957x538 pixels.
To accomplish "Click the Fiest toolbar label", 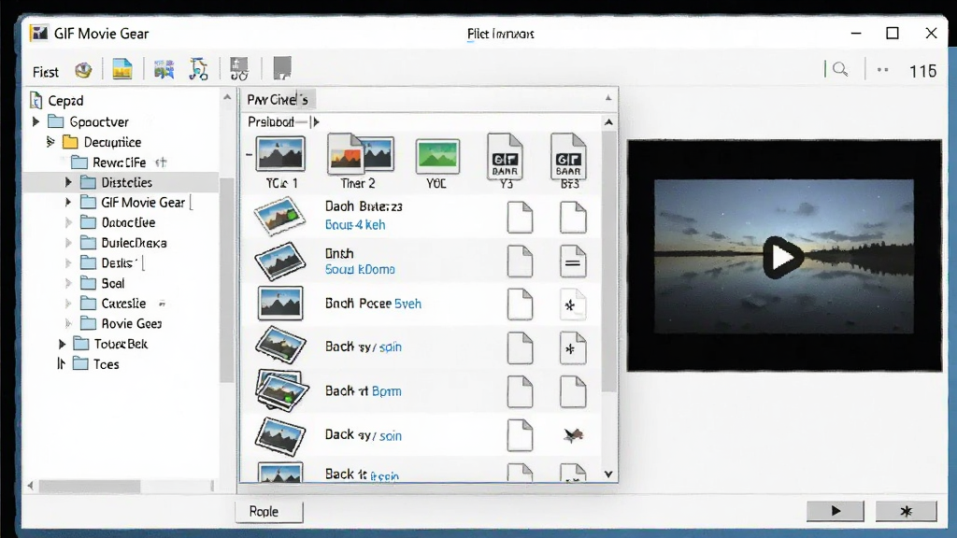I will coord(46,72).
